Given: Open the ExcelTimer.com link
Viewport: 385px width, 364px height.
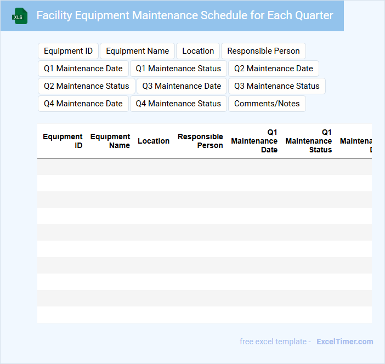Looking at the screenshot, I should click(344, 342).
